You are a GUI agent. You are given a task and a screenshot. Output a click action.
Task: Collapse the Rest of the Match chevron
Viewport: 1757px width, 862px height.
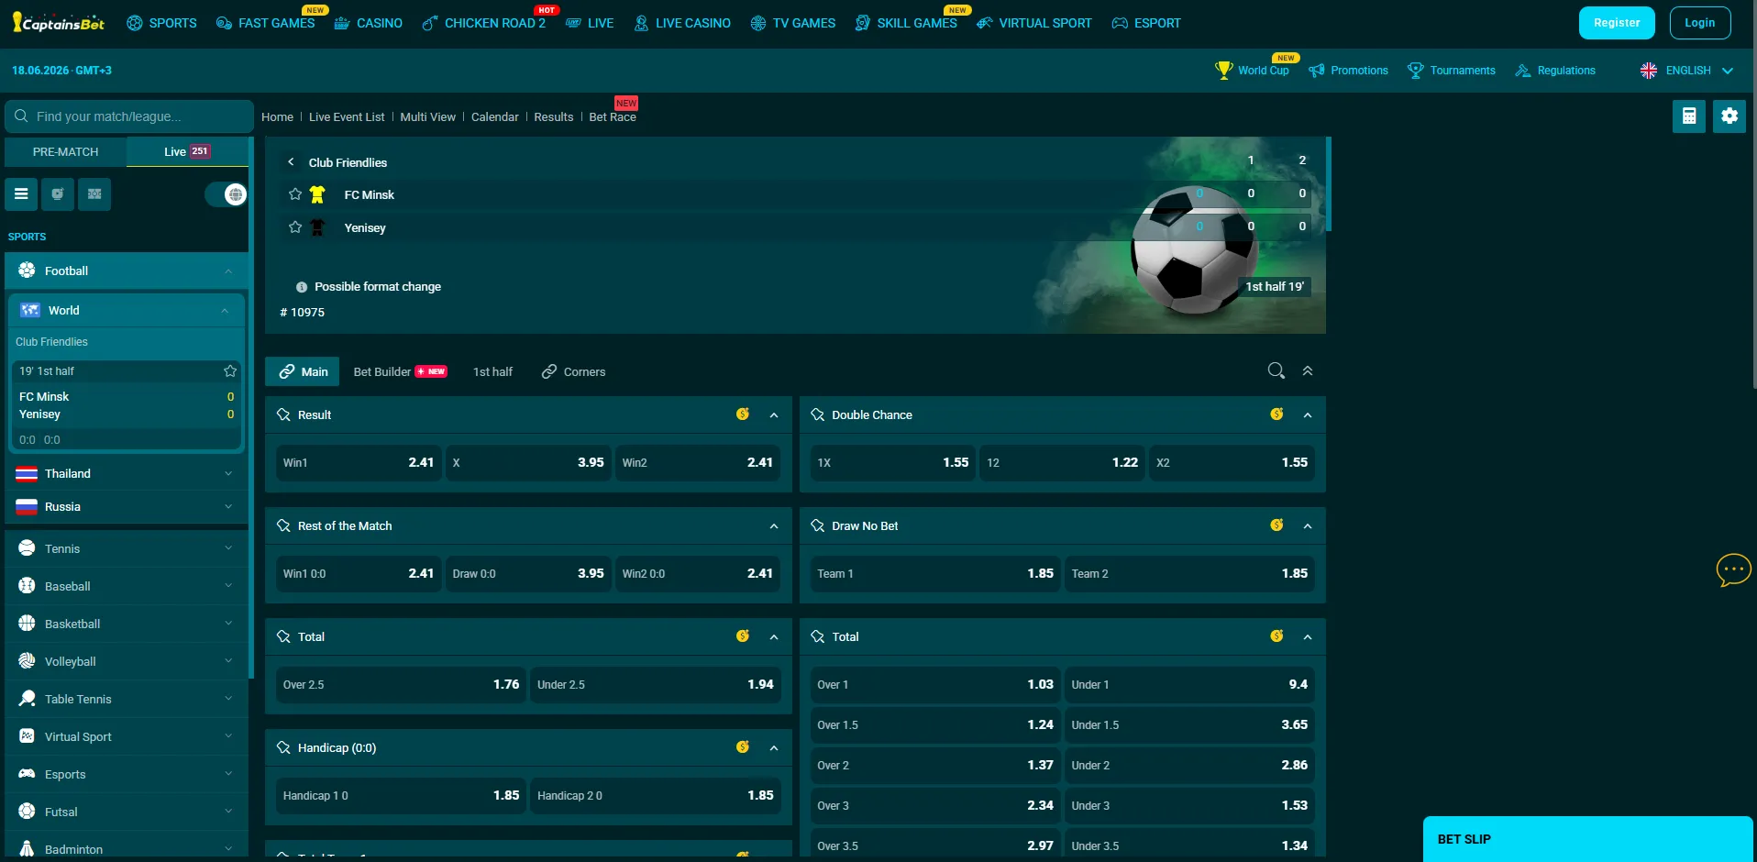point(774,526)
